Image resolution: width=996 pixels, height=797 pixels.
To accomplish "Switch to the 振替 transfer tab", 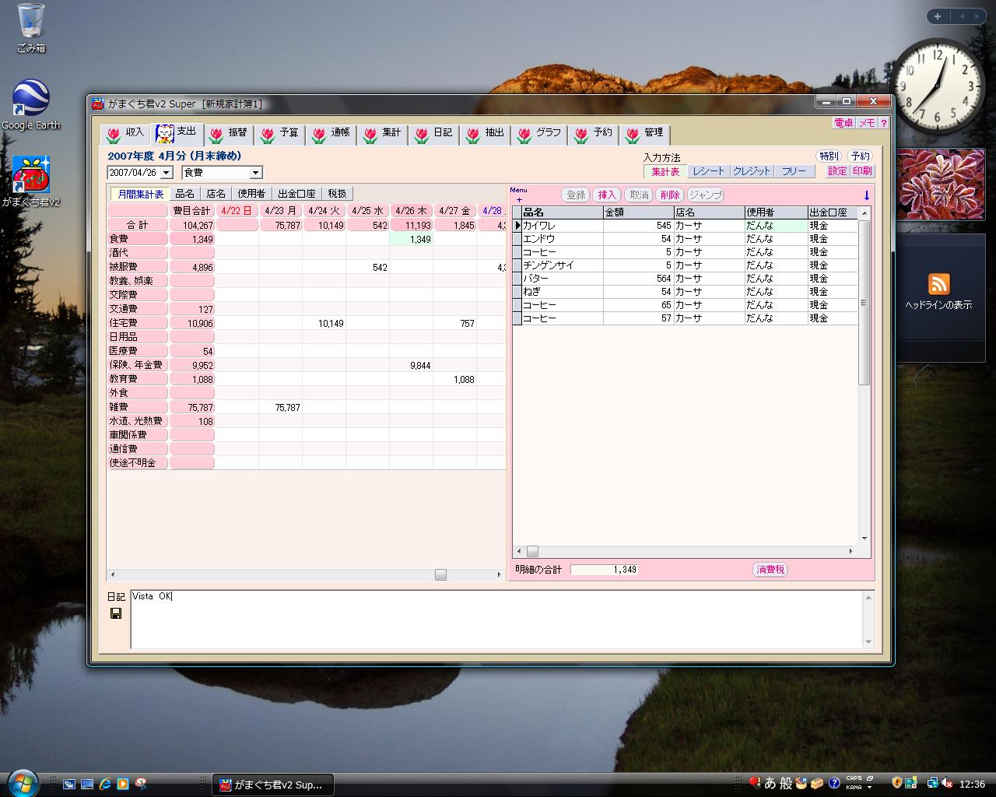I will pos(228,134).
